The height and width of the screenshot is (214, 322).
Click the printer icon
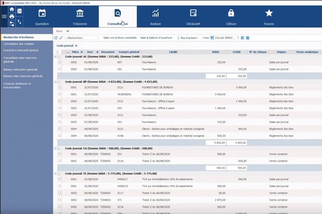[12, 16]
